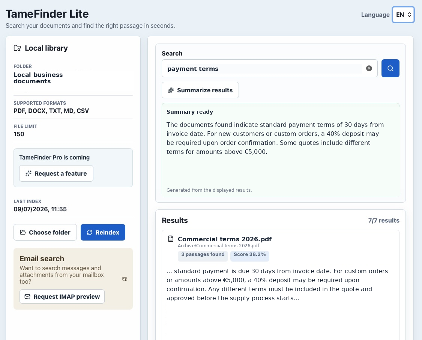The image size is (422, 340).
Task: Click the 7/7 results counter
Action: pos(384,221)
